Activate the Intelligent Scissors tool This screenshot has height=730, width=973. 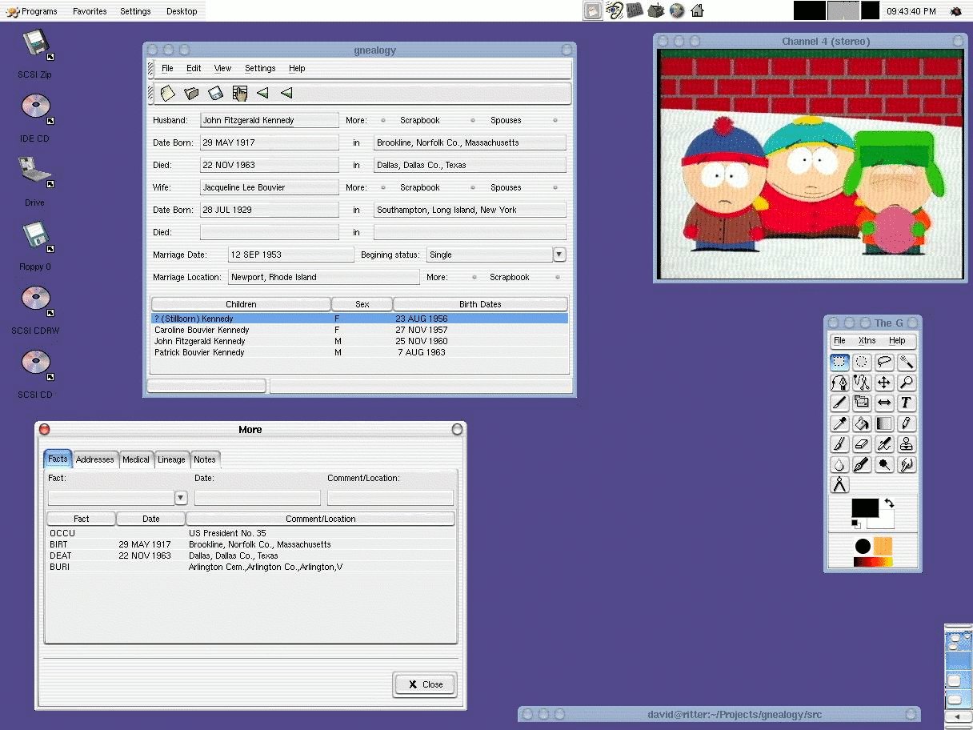[862, 383]
